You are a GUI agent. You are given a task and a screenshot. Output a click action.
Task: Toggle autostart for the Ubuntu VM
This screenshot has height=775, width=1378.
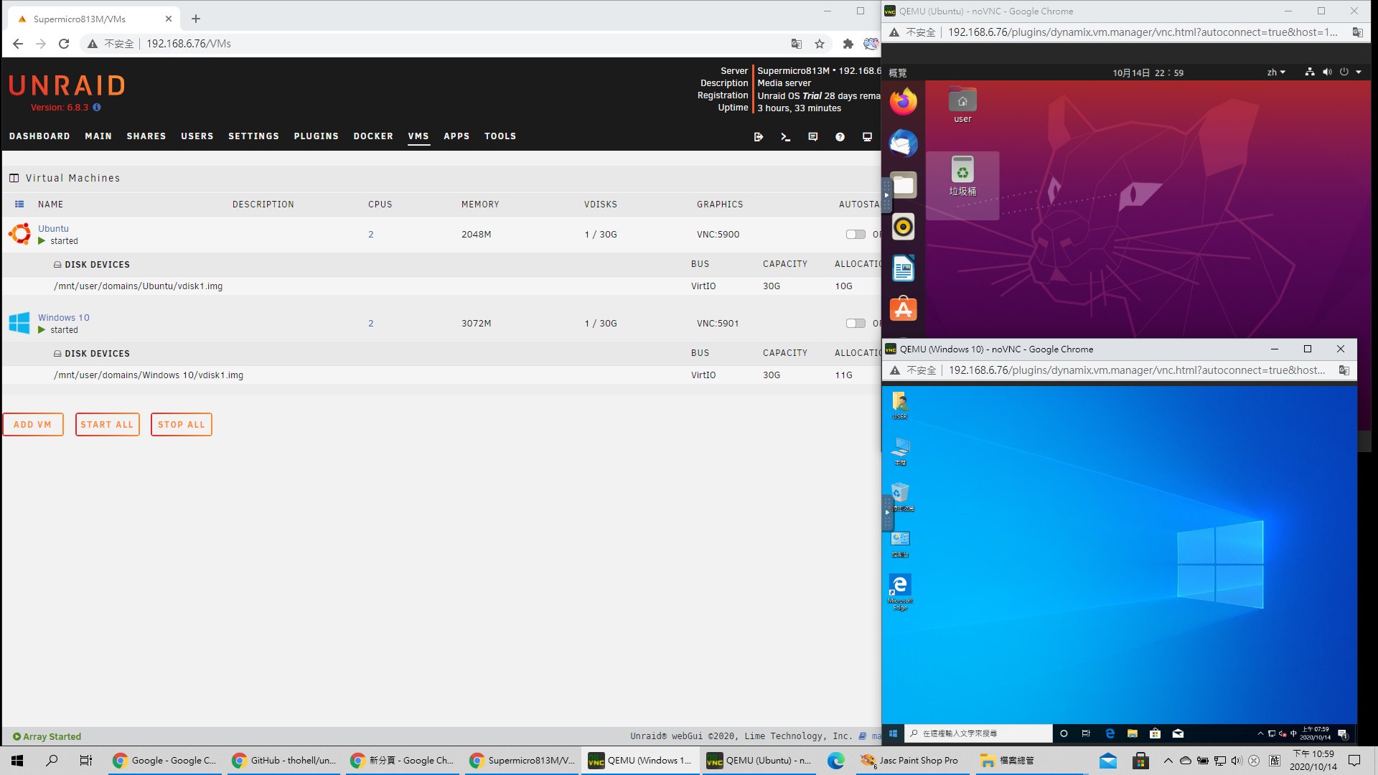click(x=855, y=234)
